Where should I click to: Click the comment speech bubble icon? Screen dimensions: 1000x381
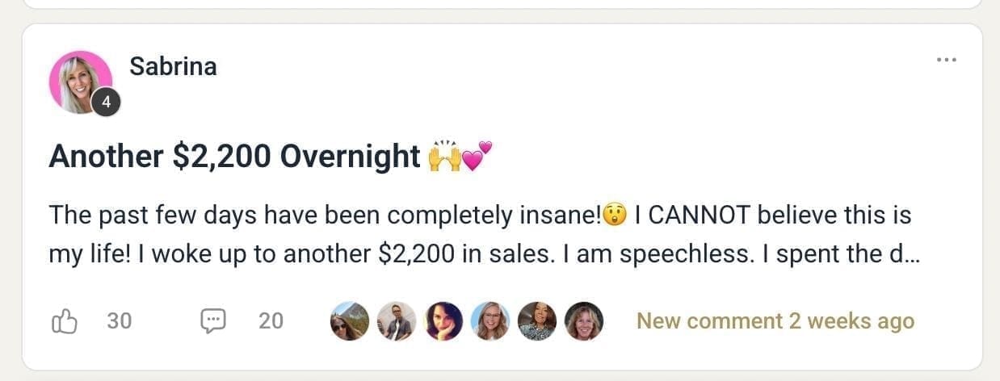click(x=212, y=321)
